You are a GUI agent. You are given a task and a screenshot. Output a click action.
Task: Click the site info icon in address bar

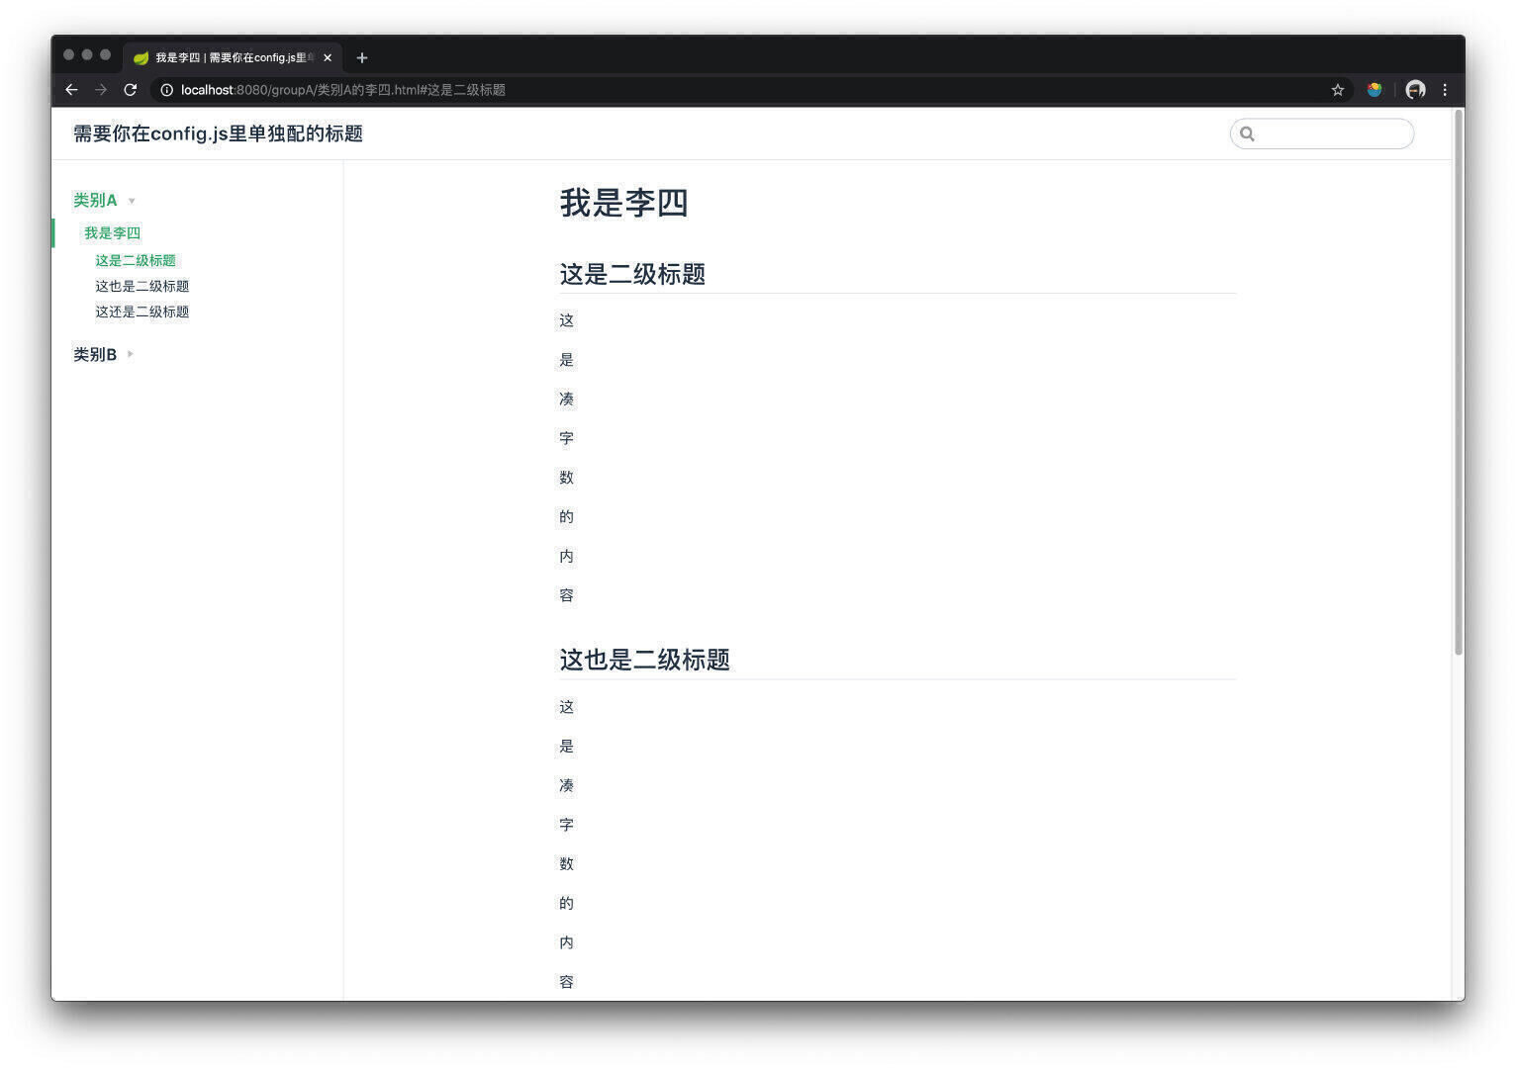[167, 90]
